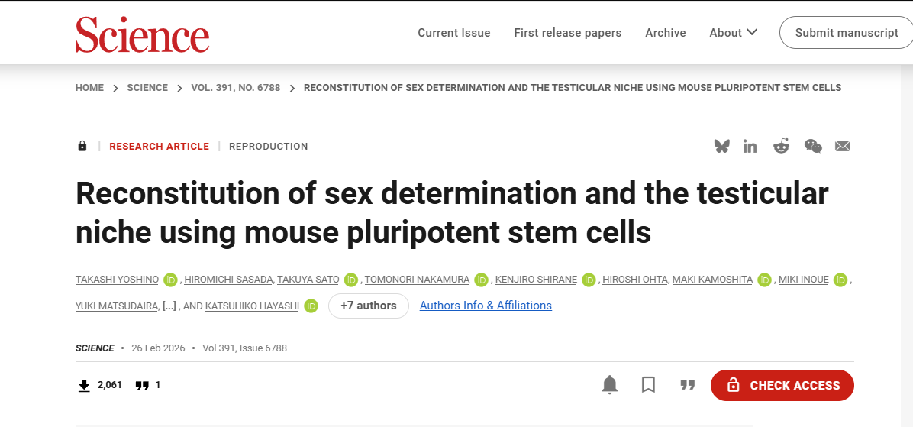Share article on Reddit
Image resolution: width=913 pixels, height=427 pixels.
(781, 146)
